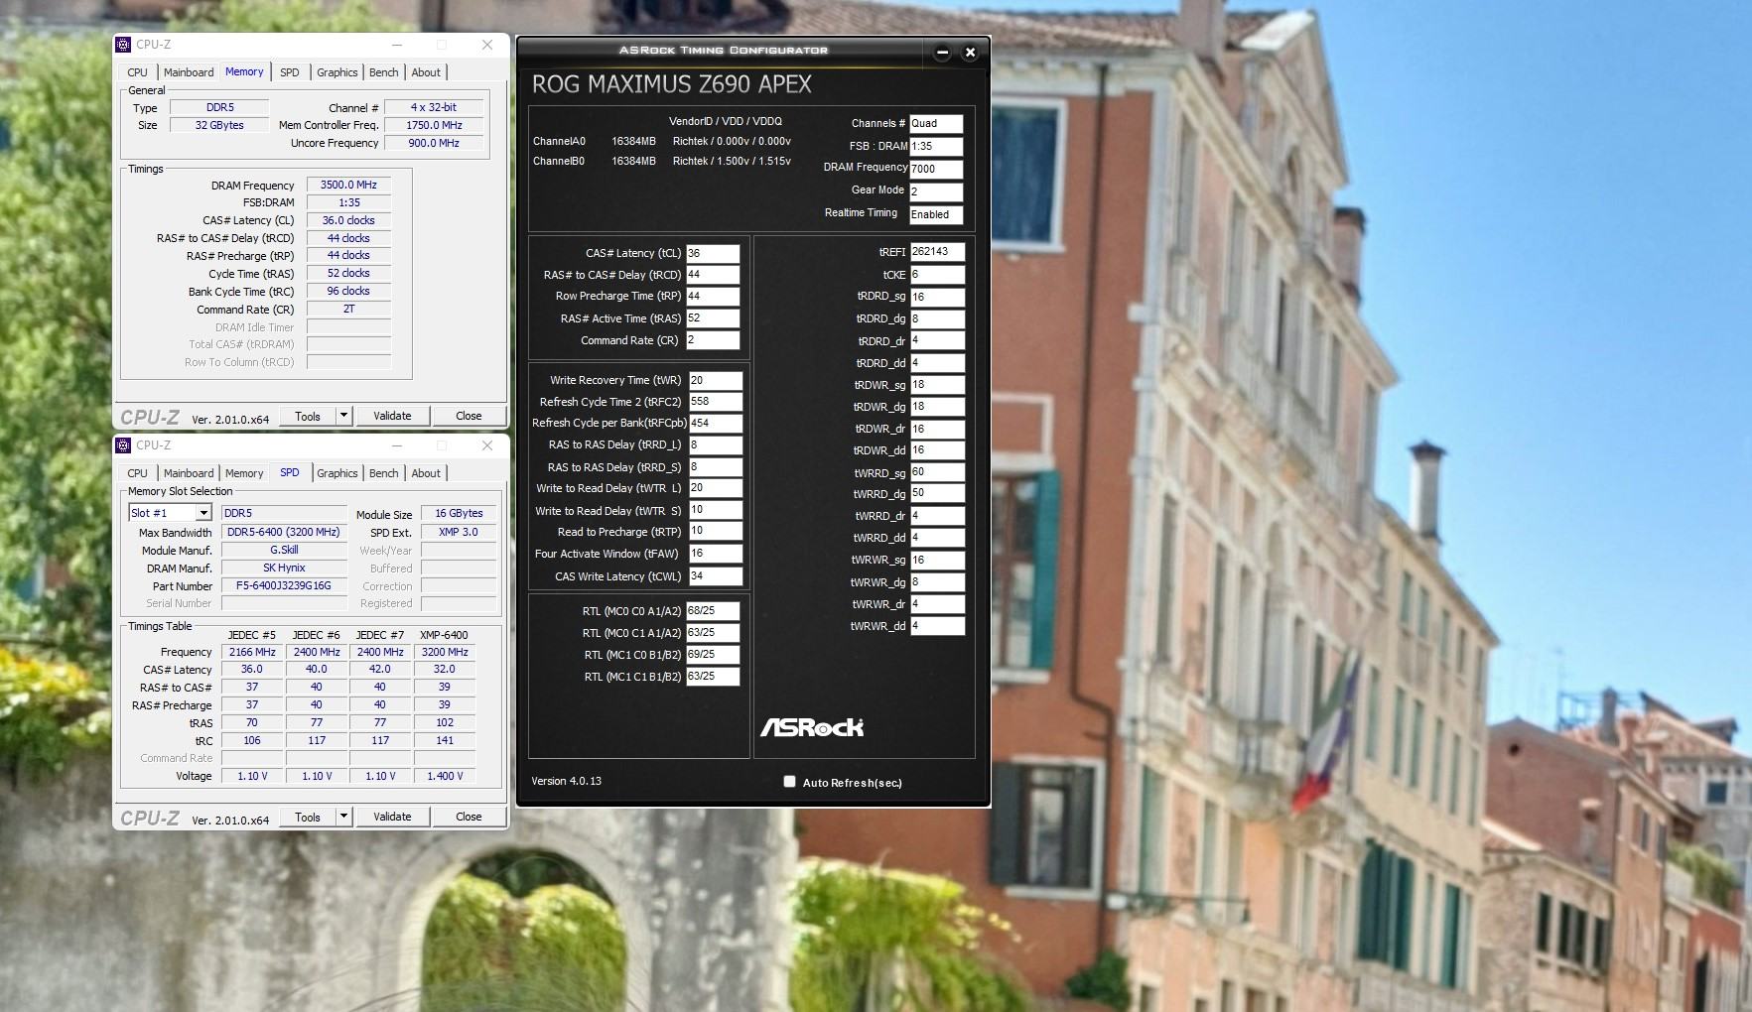Minimize the ASRock Timing Configurator window
This screenshot has height=1012, width=1752.
pyautogui.click(x=942, y=53)
